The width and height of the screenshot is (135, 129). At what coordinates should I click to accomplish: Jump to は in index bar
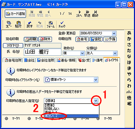point(129,62)
